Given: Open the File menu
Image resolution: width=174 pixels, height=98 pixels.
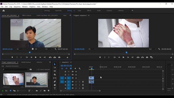Looking at the screenshot, I should click(2, 7).
